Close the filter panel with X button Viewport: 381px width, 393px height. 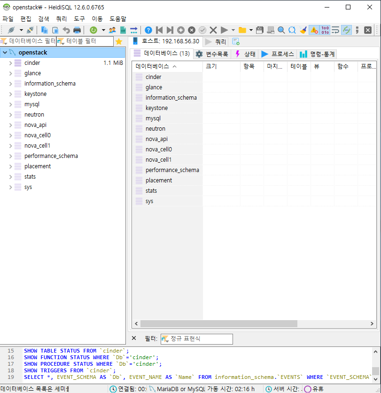tap(134, 338)
